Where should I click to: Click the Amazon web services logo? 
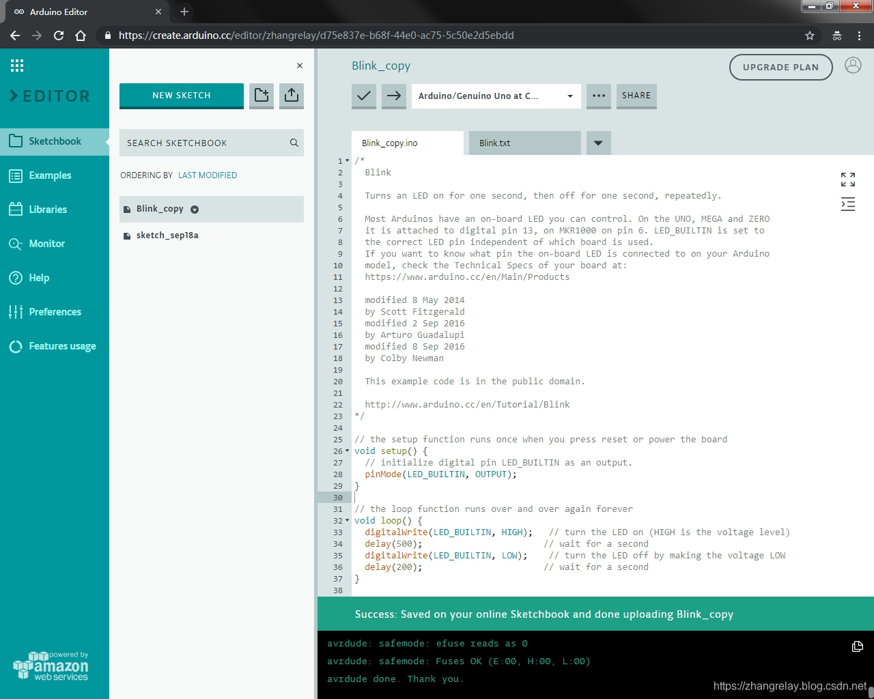pos(51,666)
